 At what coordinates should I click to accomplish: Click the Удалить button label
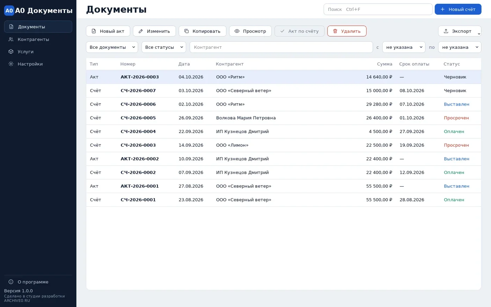(351, 31)
